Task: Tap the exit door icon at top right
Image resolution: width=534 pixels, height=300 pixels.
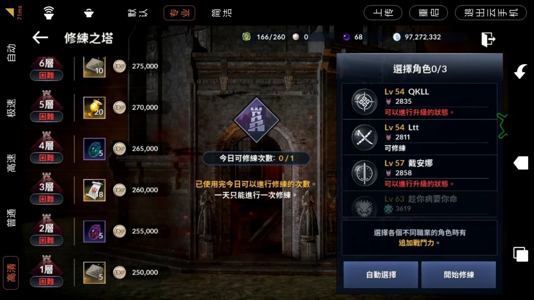Action: (x=488, y=38)
